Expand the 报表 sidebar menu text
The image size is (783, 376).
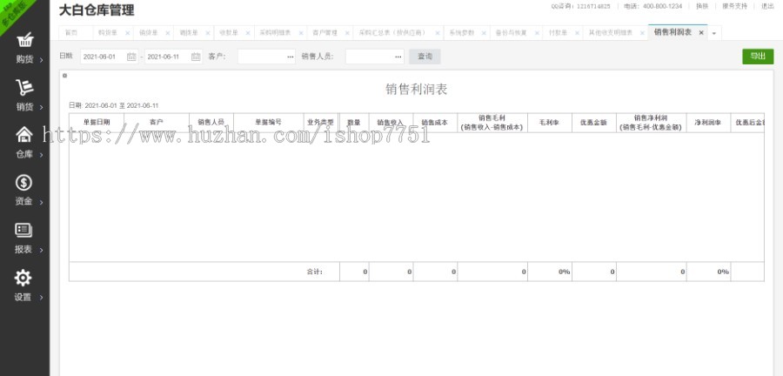tap(23, 249)
